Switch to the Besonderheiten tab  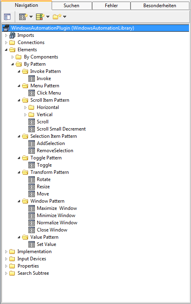pyautogui.click(x=160, y=6)
